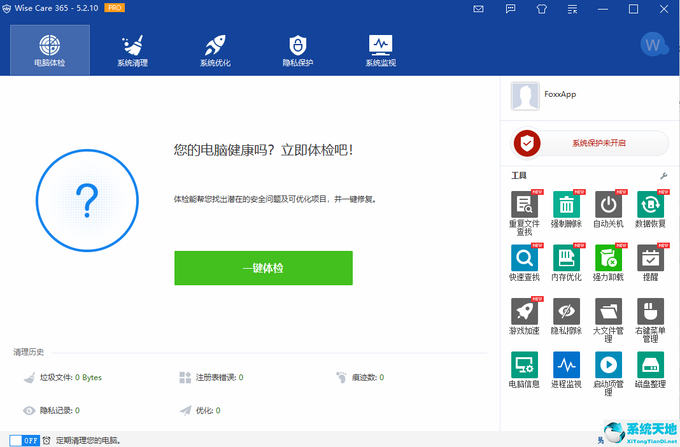Screen dimensions: 680x447
Task: Switch to the 电脑体检 tab
Action: pyautogui.click(x=50, y=50)
